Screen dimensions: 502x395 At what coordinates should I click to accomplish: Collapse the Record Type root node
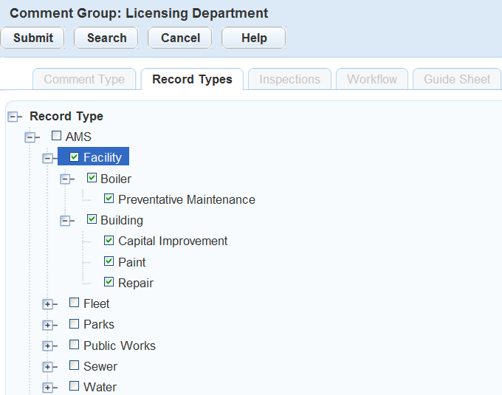[x=13, y=117]
